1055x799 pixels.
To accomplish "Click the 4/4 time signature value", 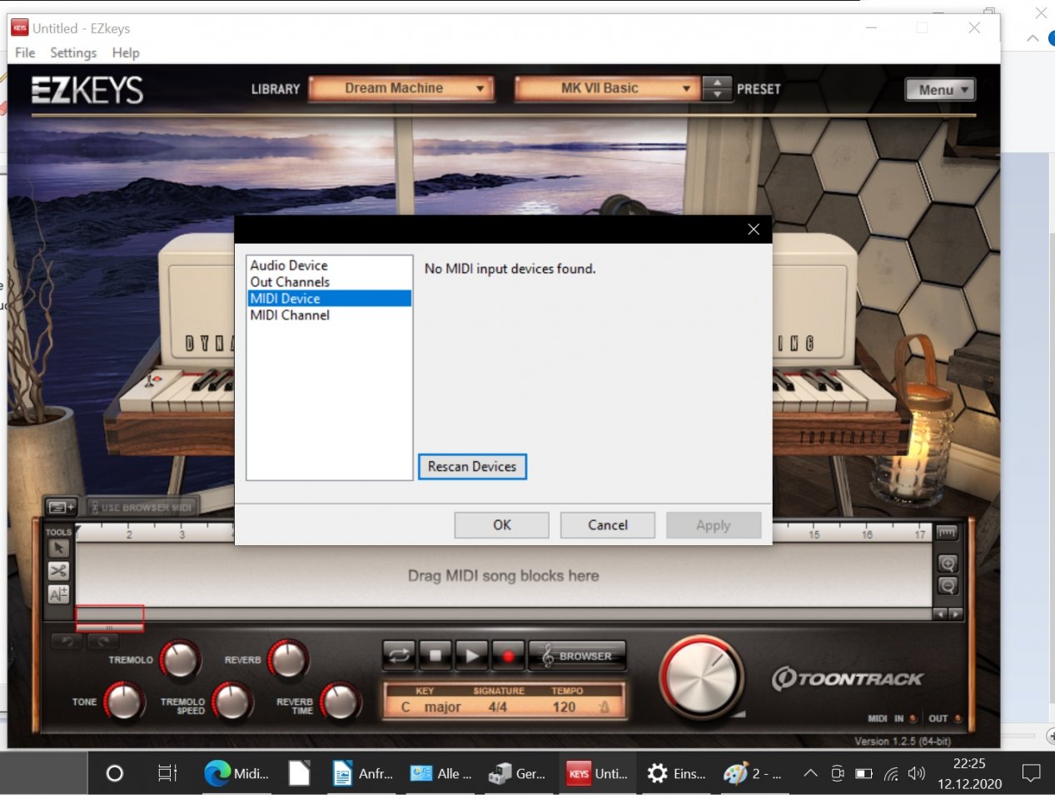I will [x=498, y=707].
